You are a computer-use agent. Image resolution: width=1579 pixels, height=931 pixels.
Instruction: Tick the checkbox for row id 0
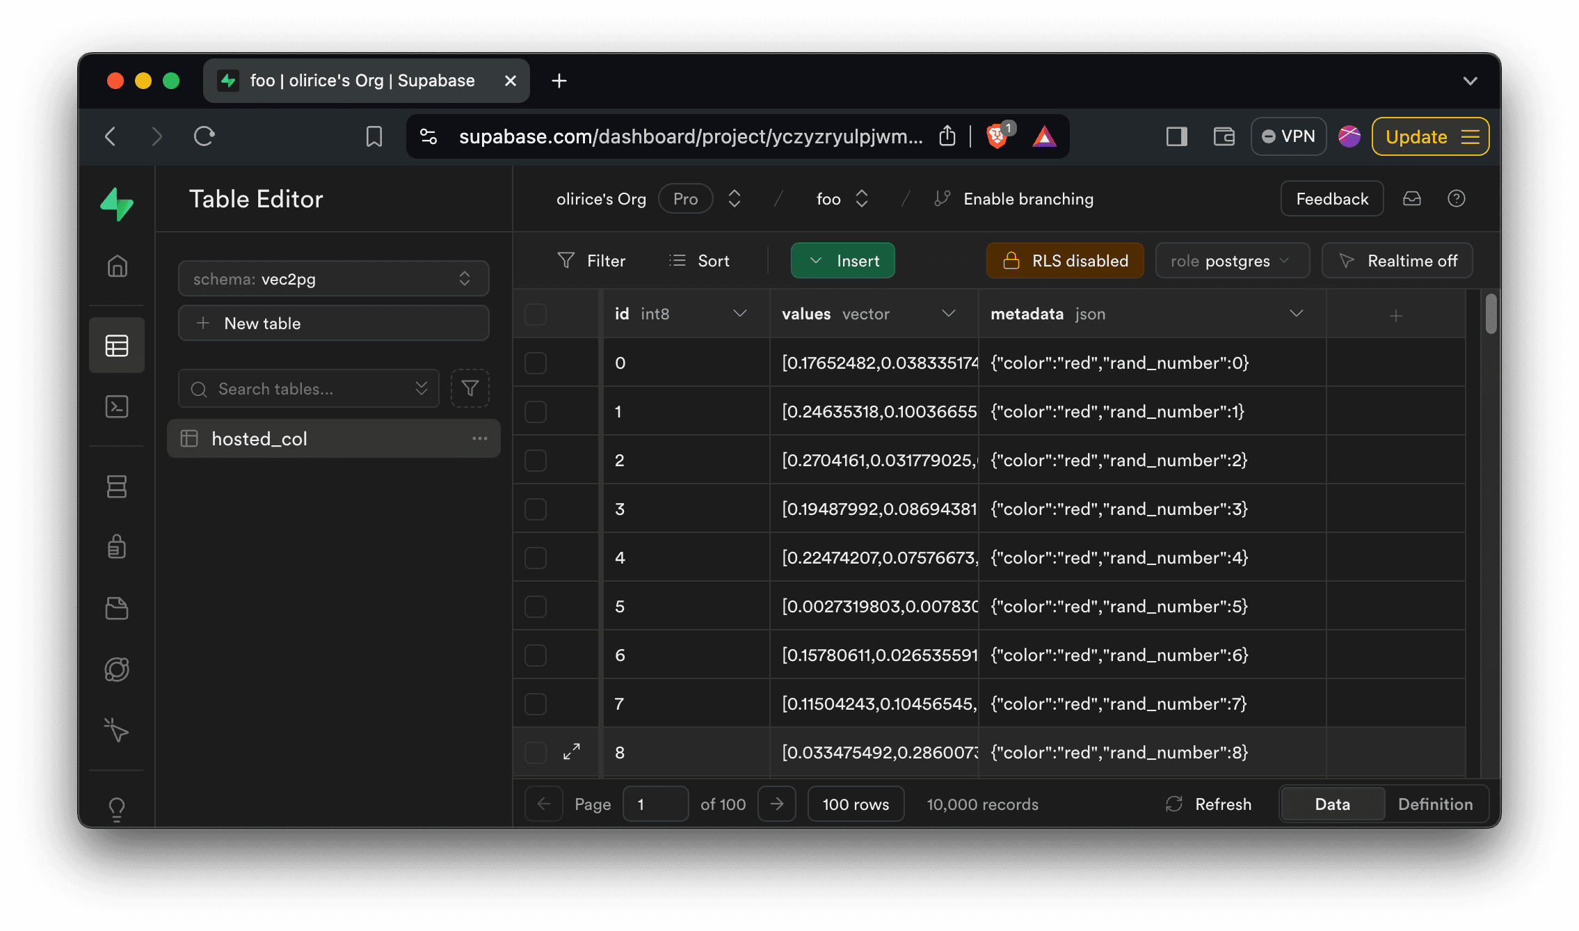[x=535, y=363]
